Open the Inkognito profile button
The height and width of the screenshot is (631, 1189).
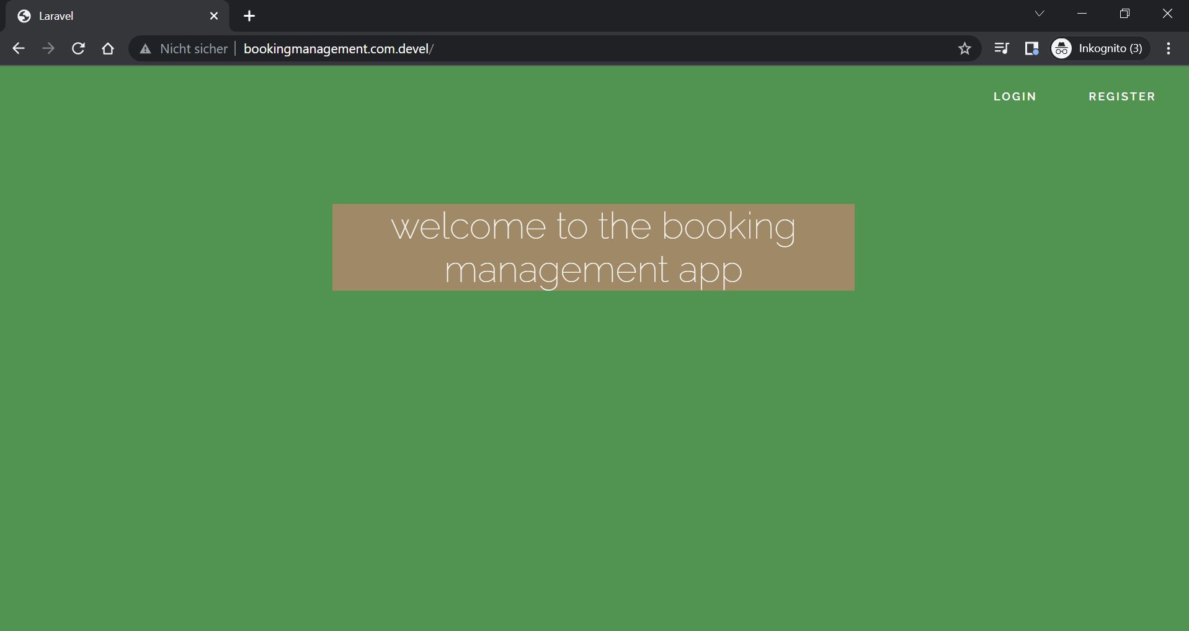click(1099, 48)
